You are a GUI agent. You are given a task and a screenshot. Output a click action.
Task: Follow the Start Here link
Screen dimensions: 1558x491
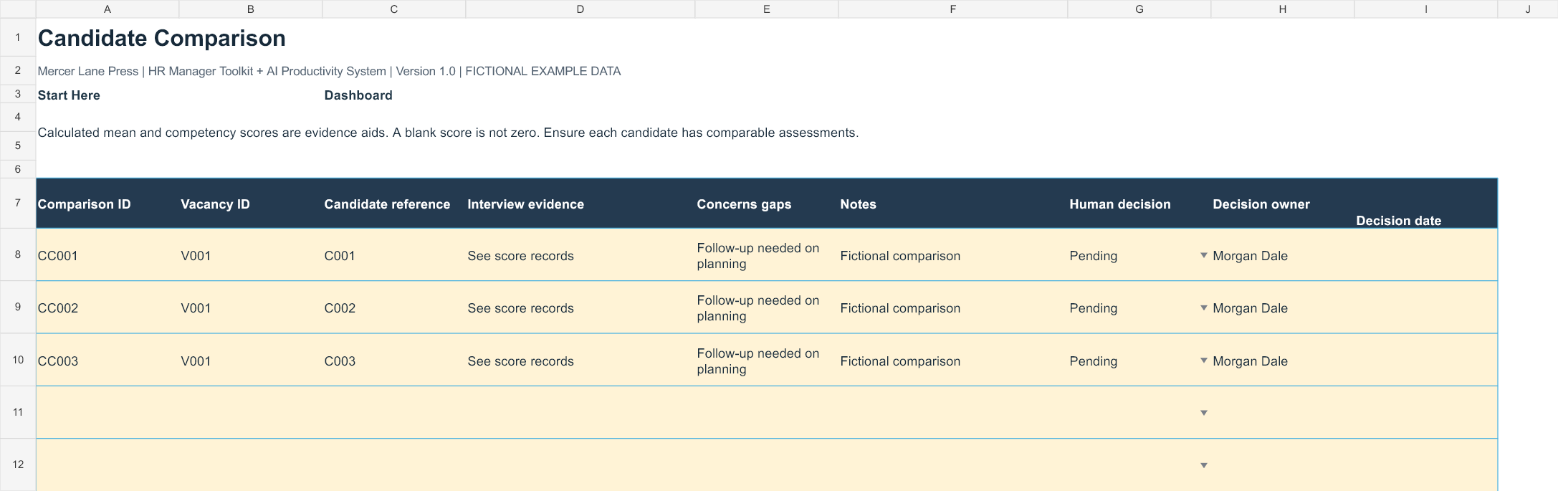tap(69, 95)
